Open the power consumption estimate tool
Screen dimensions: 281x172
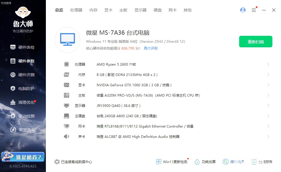197,162
